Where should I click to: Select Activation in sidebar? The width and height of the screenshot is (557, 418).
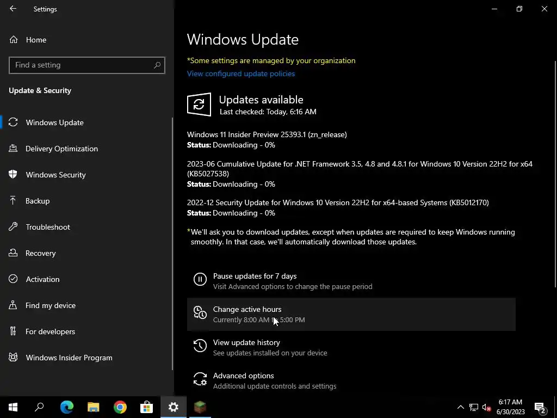click(x=86, y=279)
